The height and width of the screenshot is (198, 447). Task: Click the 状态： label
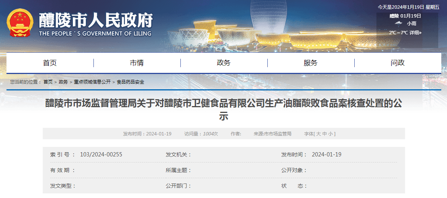pos(294,186)
